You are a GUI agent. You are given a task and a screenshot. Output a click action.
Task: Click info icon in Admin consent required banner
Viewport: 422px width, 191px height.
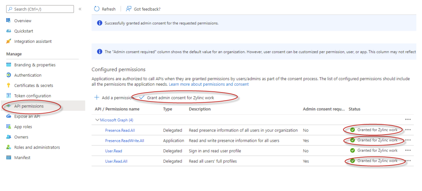tap(99, 52)
